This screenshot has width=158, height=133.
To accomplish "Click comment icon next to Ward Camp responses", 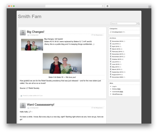I will (92, 108).
